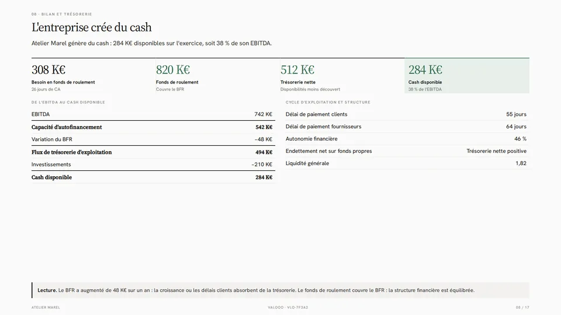The width and height of the screenshot is (561, 315).
Task: Click "Flux de trésorerie d'exploitation" row label
Action: click(71, 152)
